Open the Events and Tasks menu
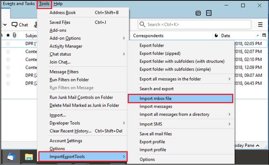269x165 pixels. [19, 4]
